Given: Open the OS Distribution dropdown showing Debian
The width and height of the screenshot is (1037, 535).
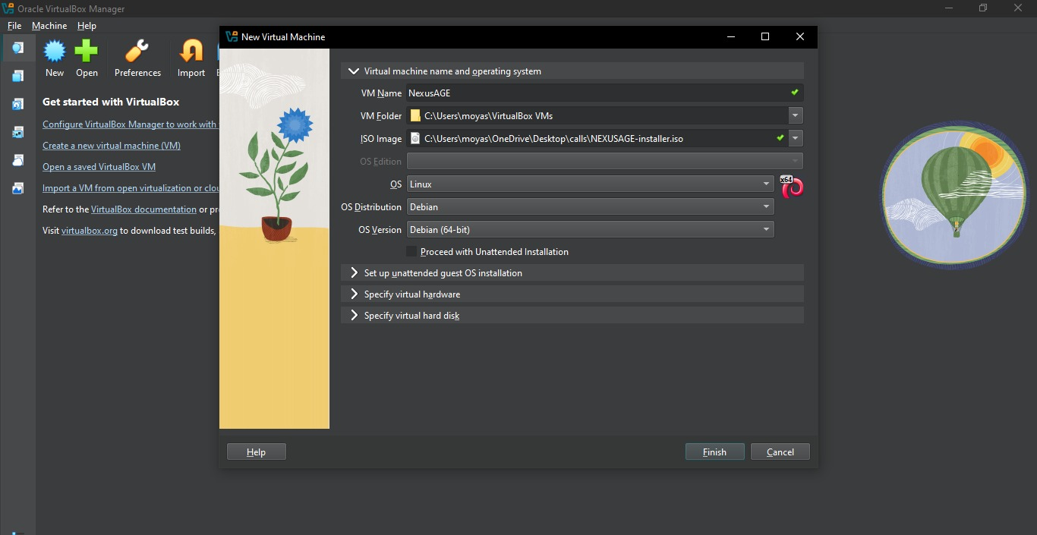Looking at the screenshot, I should (591, 206).
